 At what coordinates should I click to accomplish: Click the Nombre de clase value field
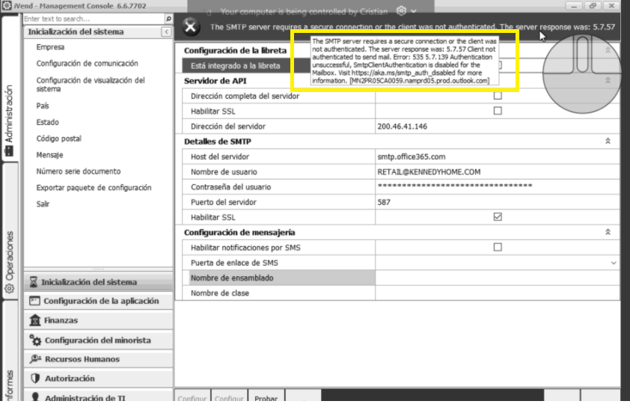pyautogui.click(x=497, y=293)
